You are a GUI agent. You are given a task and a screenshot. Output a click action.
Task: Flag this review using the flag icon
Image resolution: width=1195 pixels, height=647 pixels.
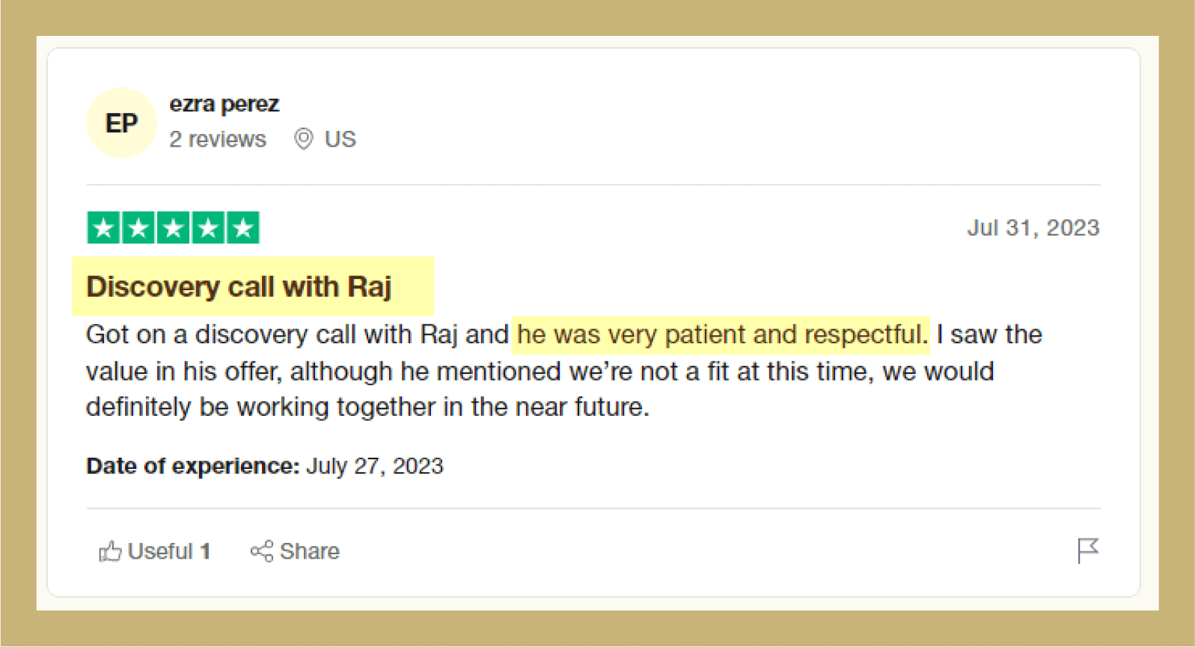coord(1087,551)
